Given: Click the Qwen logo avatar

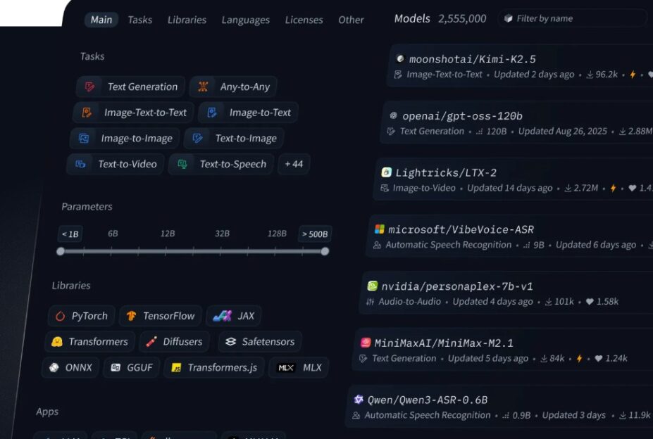Looking at the screenshot, I should click(359, 400).
